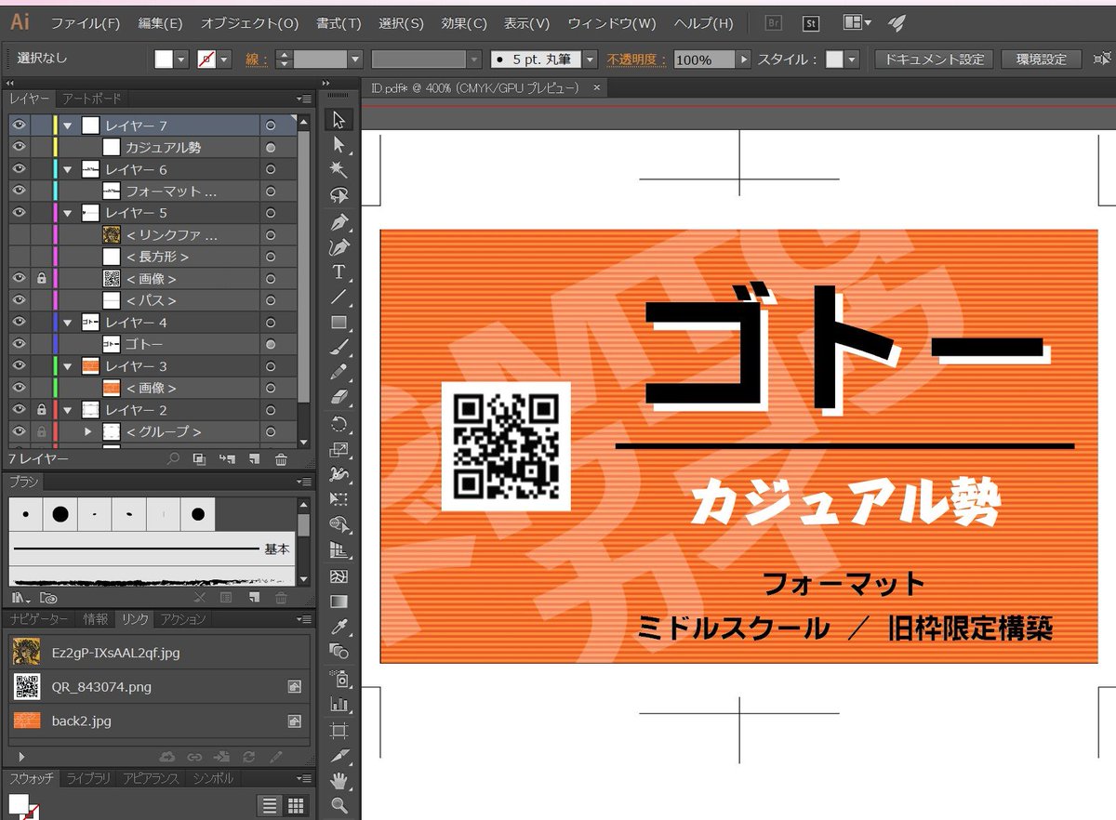
Task: Click the Adobe Stock (St) icon
Action: pos(811,23)
